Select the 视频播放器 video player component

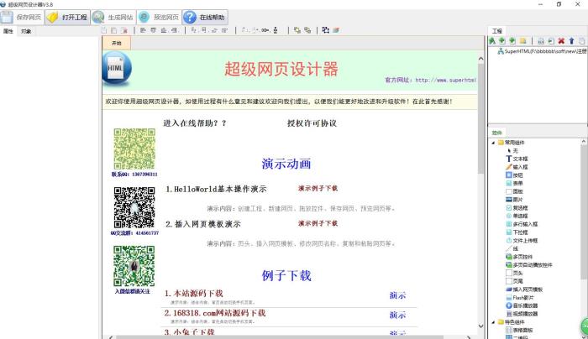click(522, 314)
